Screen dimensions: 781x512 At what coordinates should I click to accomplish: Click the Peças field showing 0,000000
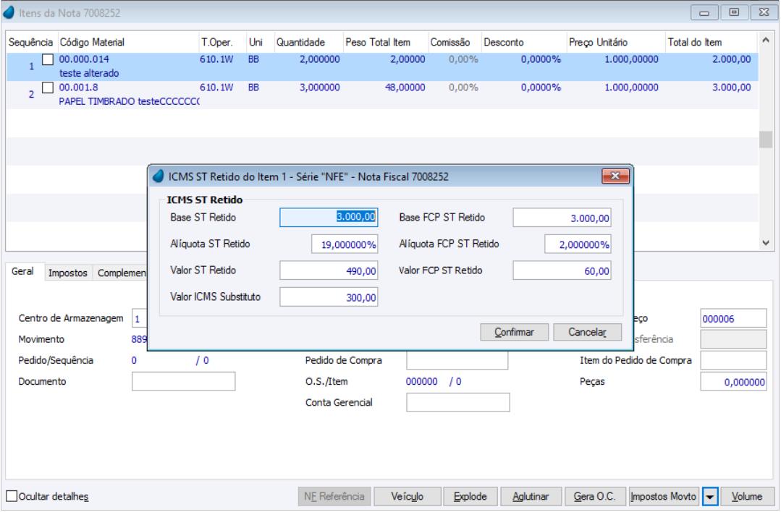pos(733,382)
